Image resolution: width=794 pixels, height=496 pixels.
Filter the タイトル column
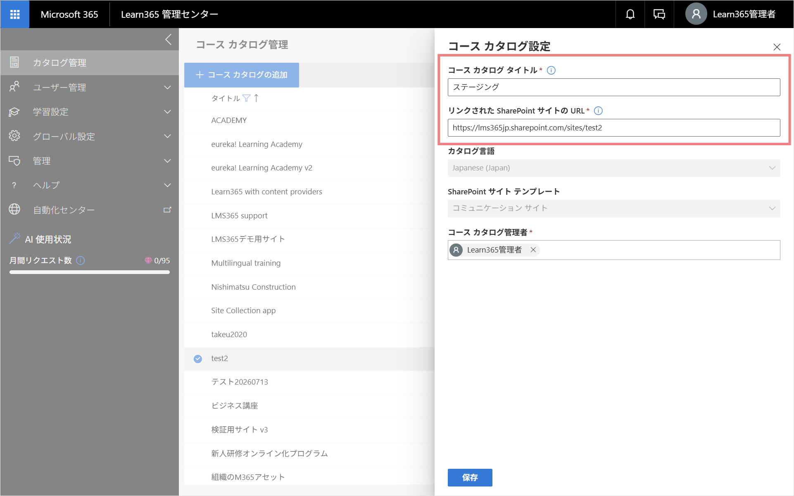pos(247,98)
